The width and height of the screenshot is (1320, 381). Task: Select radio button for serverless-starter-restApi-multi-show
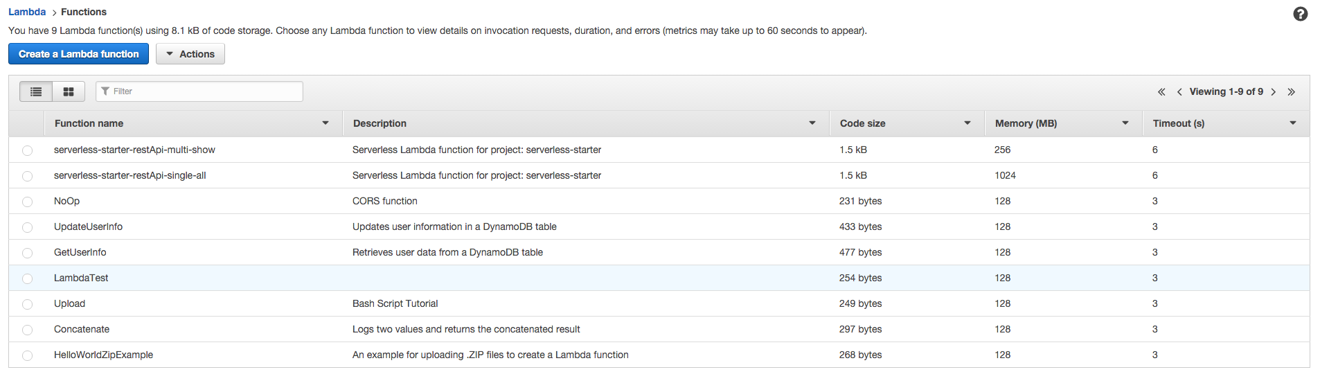coord(27,150)
